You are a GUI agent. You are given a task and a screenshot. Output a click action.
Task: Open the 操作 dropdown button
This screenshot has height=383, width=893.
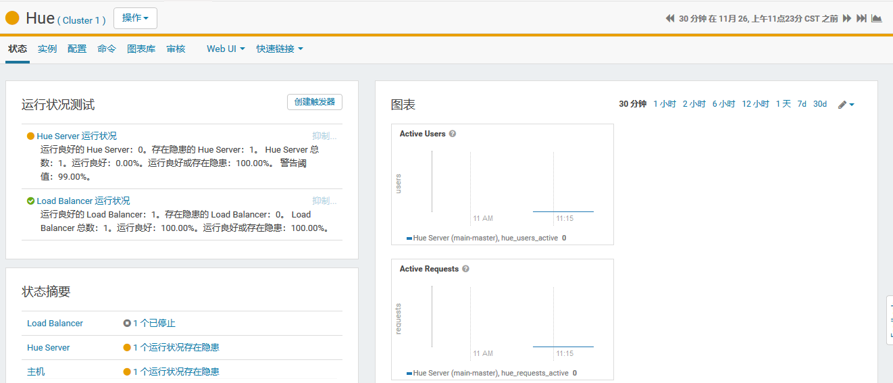coord(135,18)
